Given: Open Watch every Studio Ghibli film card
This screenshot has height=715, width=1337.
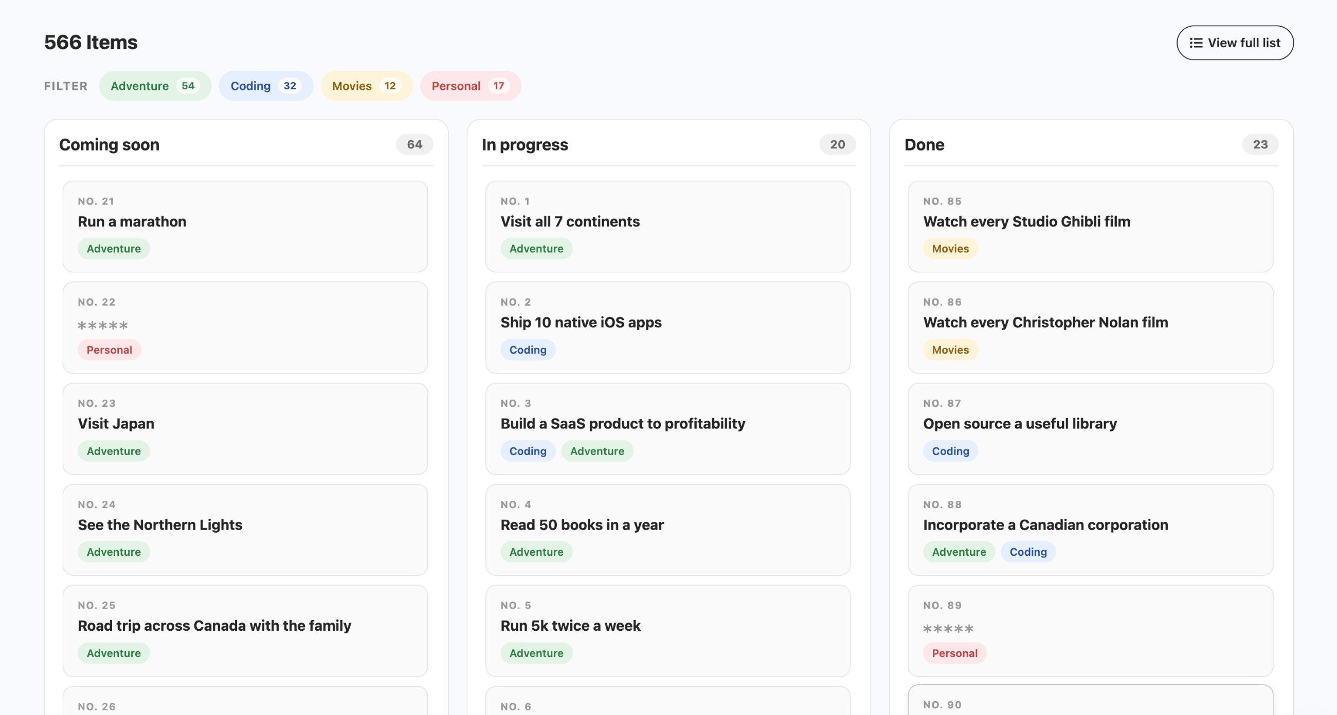Looking at the screenshot, I should coord(1091,226).
